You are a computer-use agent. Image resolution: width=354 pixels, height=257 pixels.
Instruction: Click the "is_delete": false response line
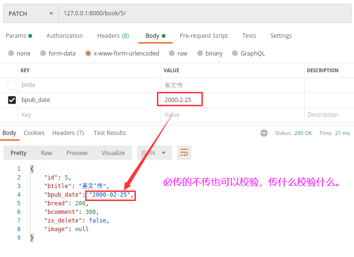[x=77, y=221]
